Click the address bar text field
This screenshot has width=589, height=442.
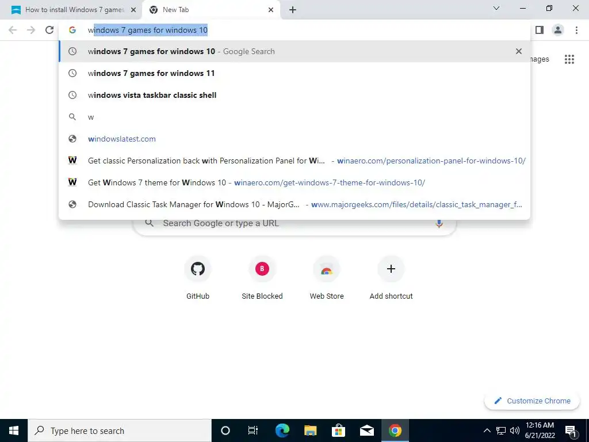tap(294, 30)
